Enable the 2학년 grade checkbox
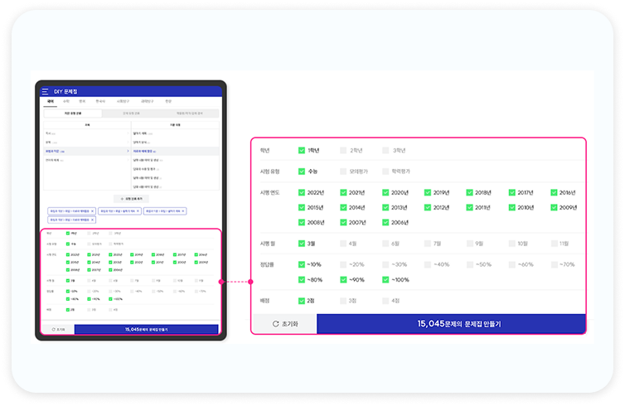The width and height of the screenshot is (625, 406). pyautogui.click(x=343, y=151)
